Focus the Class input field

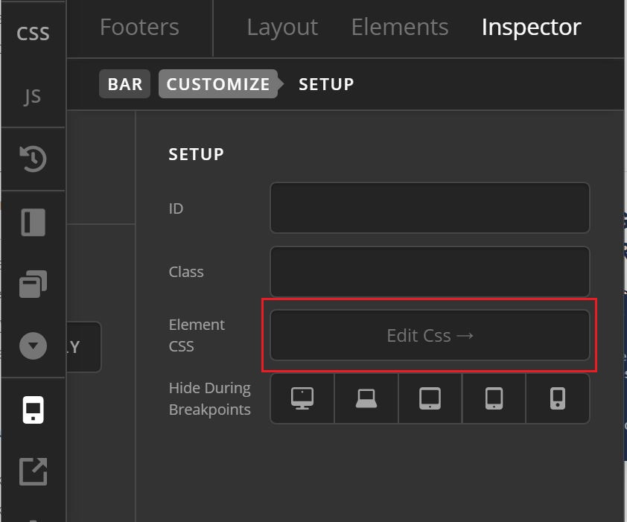click(x=430, y=272)
